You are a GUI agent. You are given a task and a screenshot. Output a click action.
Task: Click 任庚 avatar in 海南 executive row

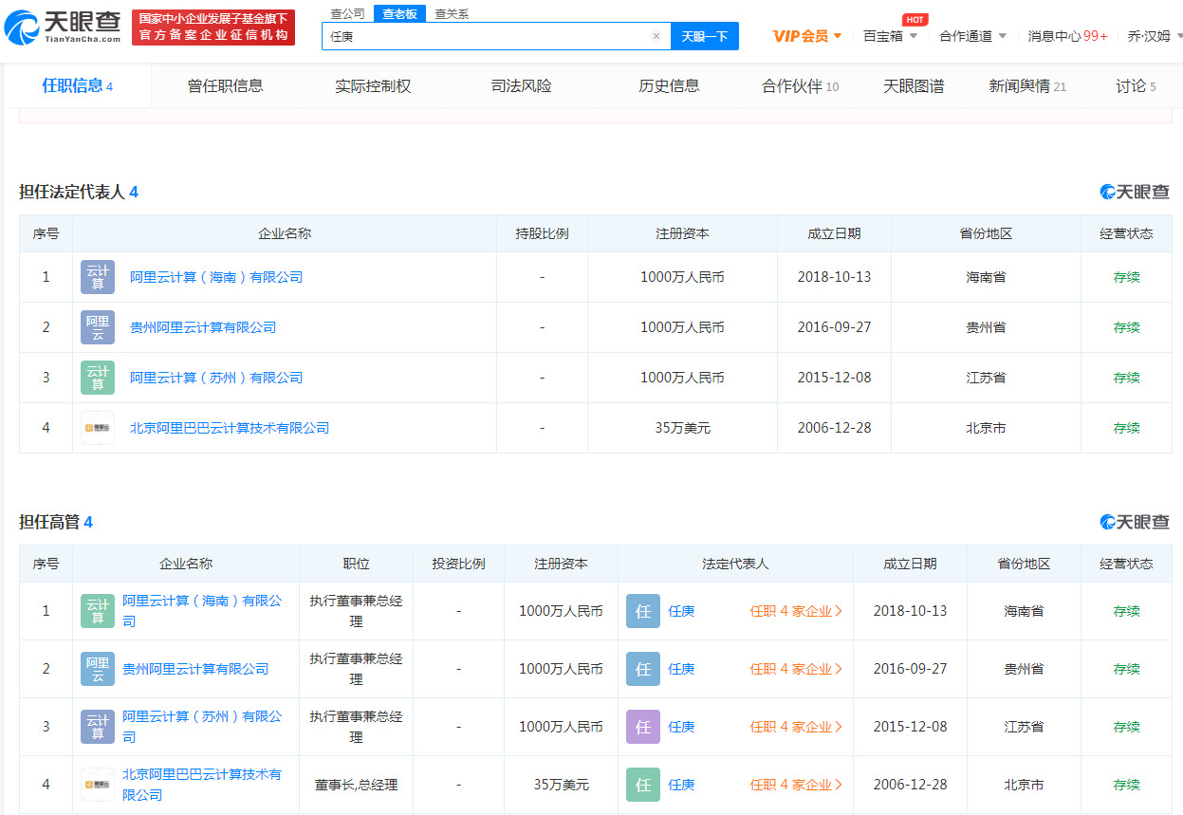(x=643, y=611)
